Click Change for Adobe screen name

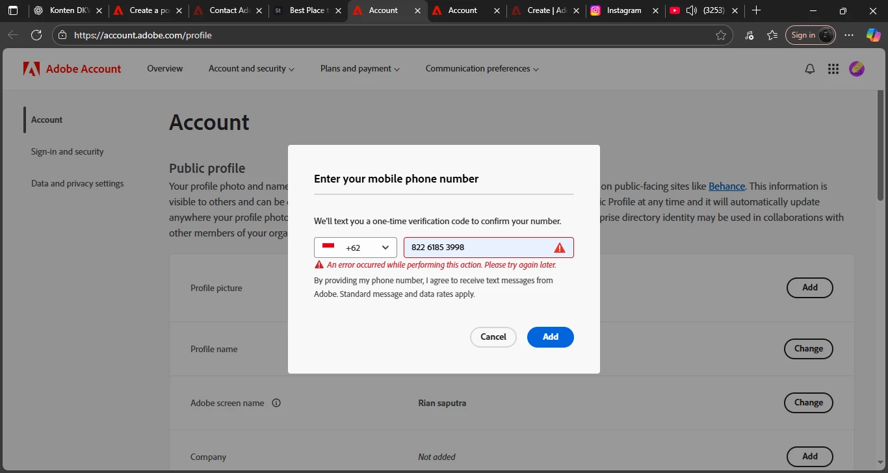tap(809, 403)
